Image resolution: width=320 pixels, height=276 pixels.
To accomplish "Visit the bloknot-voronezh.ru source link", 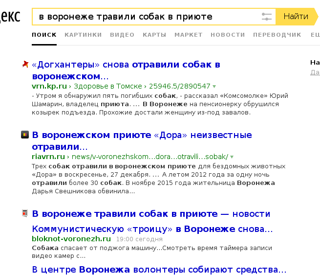I will pyautogui.click(x=71, y=239).
